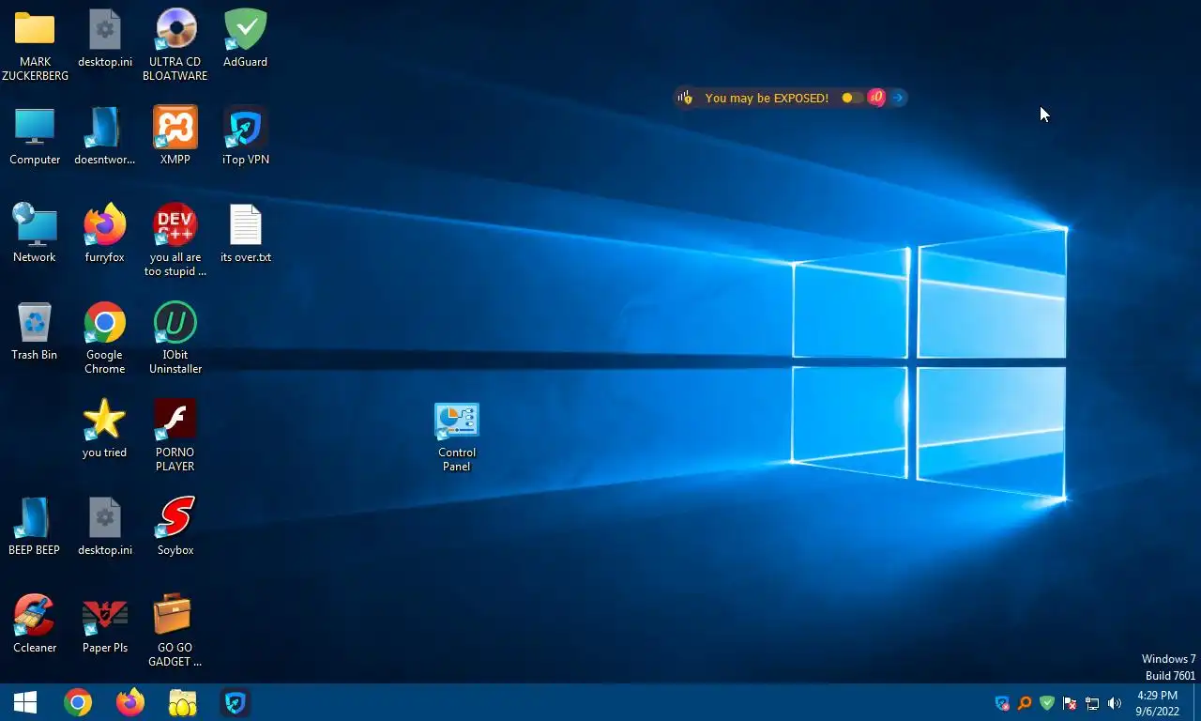The image size is (1201, 721).
Task: Select desktop.ini beside the Soybox icon
Action: point(105,526)
